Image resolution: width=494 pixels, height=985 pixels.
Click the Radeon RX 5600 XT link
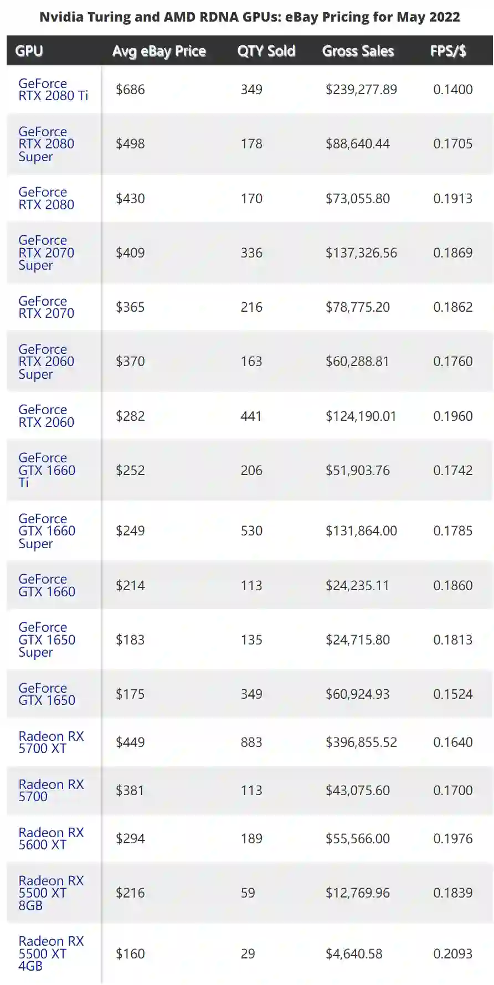pyautogui.click(x=51, y=838)
